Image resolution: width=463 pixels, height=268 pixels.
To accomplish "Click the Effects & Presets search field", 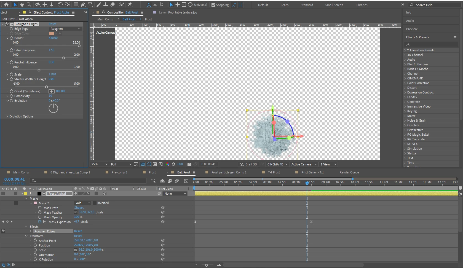I will 431,44.
